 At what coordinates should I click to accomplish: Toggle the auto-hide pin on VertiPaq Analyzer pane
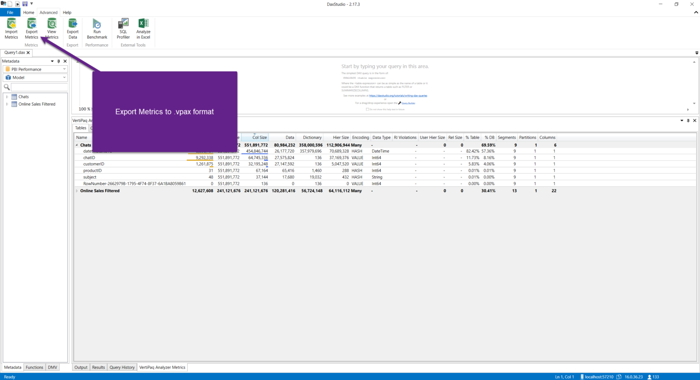[x=688, y=120]
